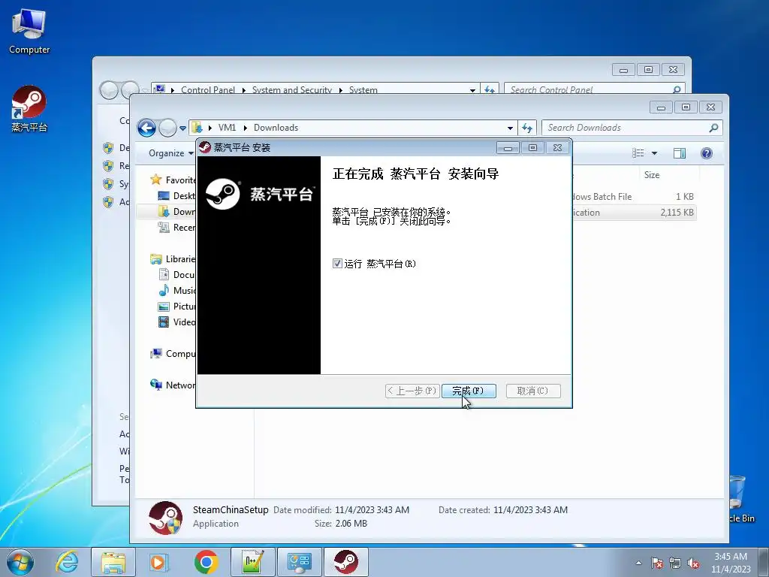Click the search magnifier in Downloads window

[713, 128]
